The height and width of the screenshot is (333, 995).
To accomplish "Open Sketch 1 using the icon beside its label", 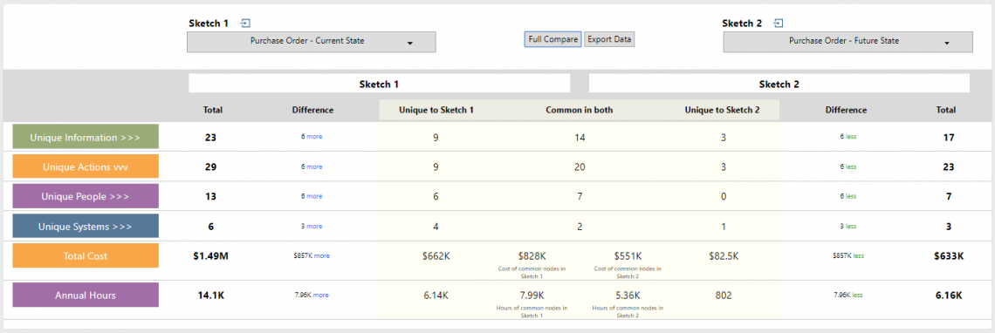I will coord(245,24).
